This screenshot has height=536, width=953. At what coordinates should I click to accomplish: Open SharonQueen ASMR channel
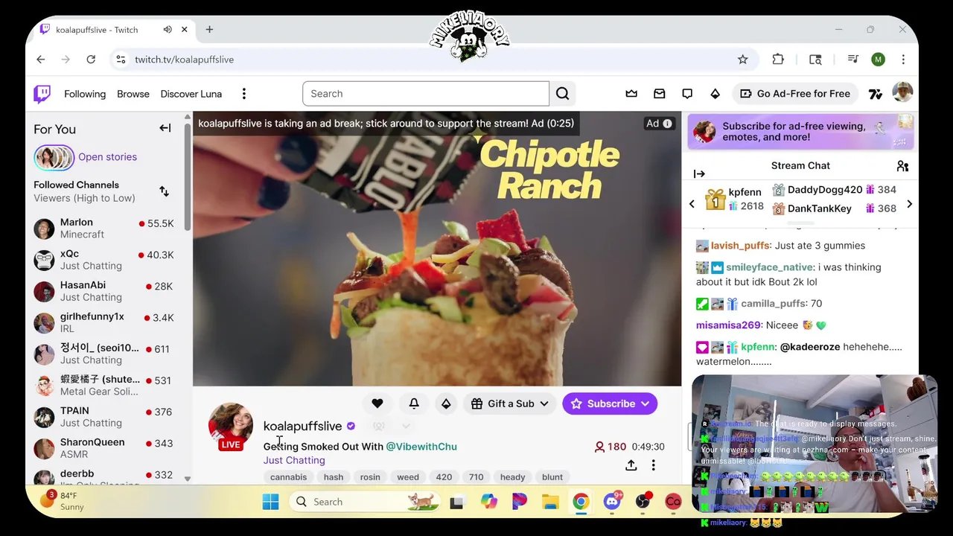[104, 448]
